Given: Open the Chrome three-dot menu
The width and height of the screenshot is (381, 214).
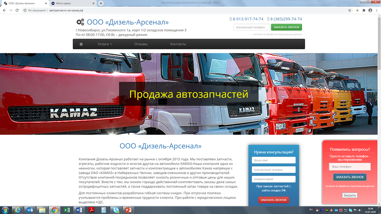Looking at the screenshot, I should tap(377, 10).
